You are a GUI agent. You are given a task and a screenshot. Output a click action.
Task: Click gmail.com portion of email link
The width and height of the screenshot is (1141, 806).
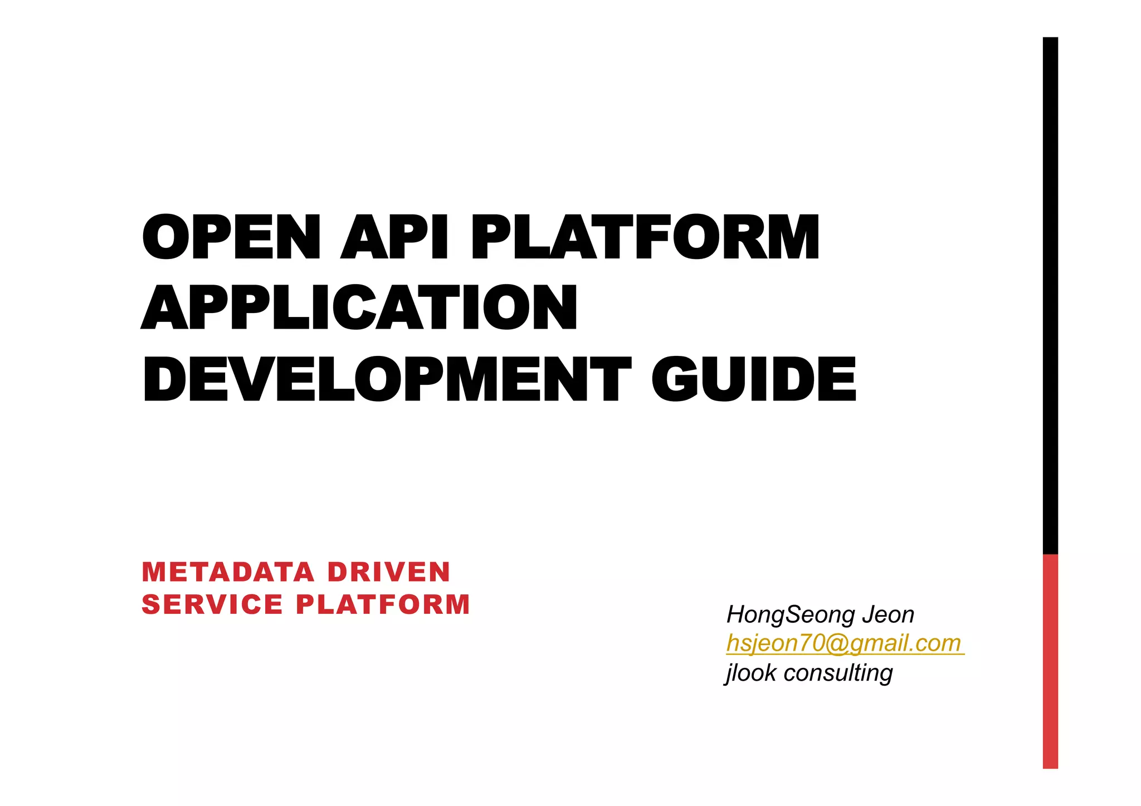pyautogui.click(x=905, y=643)
